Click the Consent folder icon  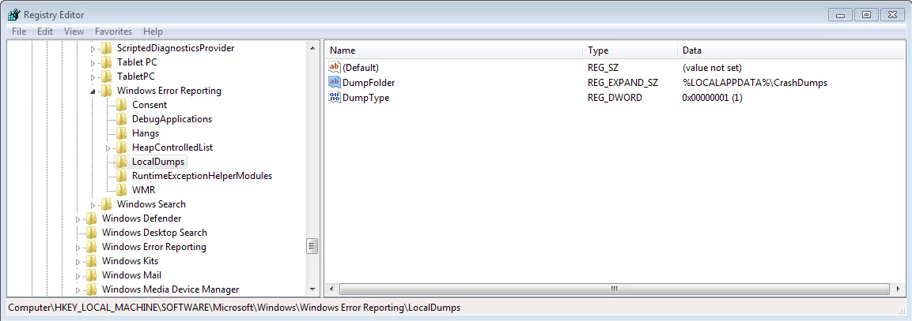(x=121, y=105)
